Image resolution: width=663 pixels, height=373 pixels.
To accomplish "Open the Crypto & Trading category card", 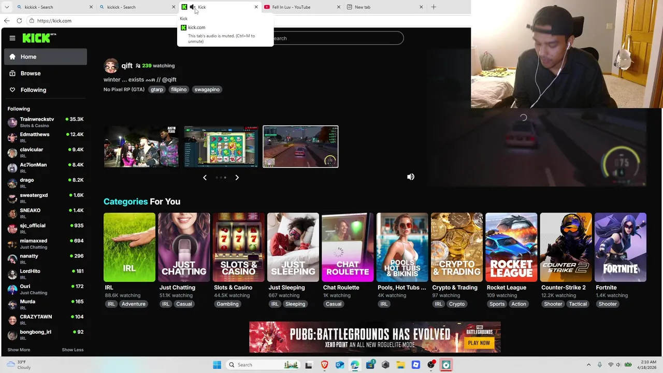I will [457, 247].
